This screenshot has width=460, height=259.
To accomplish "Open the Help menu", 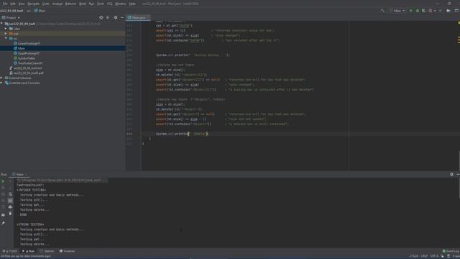I will (x=132, y=4).
